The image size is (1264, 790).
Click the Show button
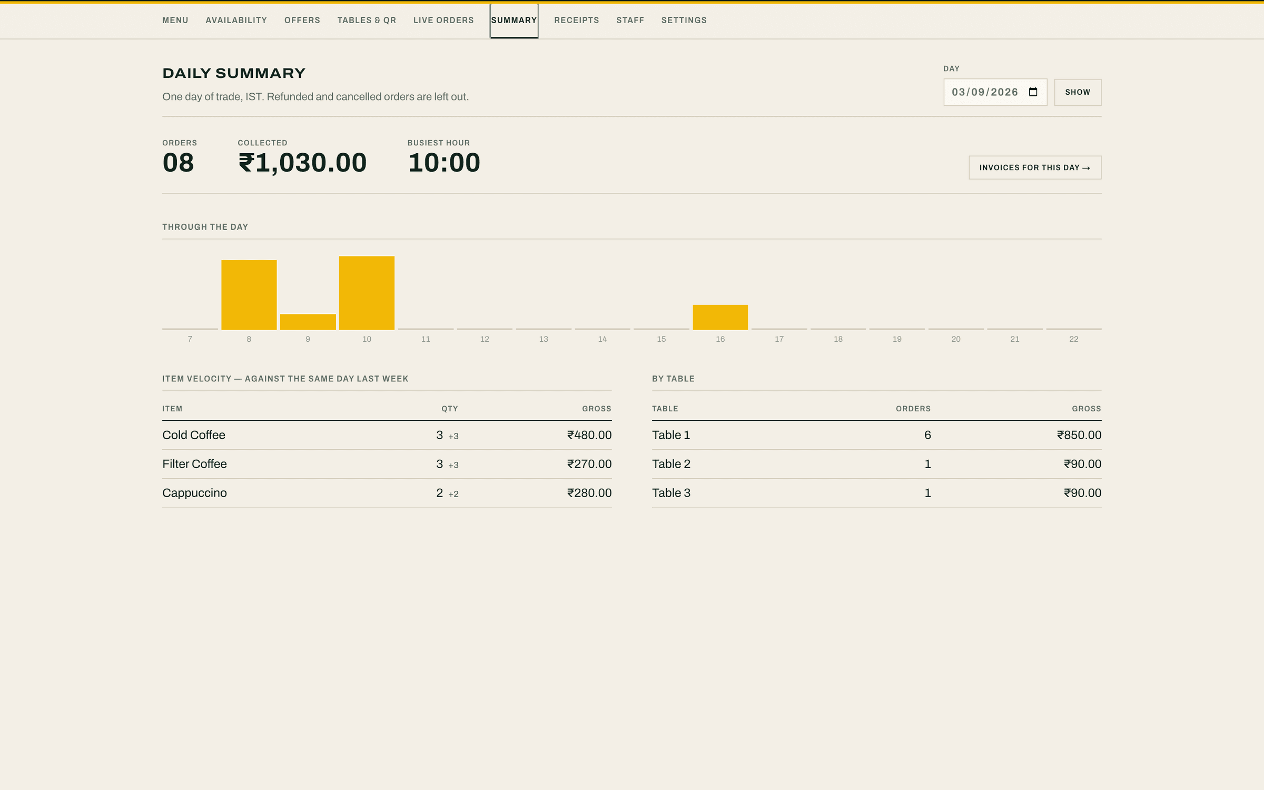[x=1078, y=92]
